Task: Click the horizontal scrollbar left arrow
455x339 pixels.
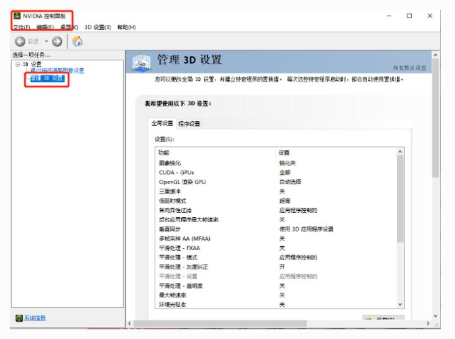Action: pos(130,323)
